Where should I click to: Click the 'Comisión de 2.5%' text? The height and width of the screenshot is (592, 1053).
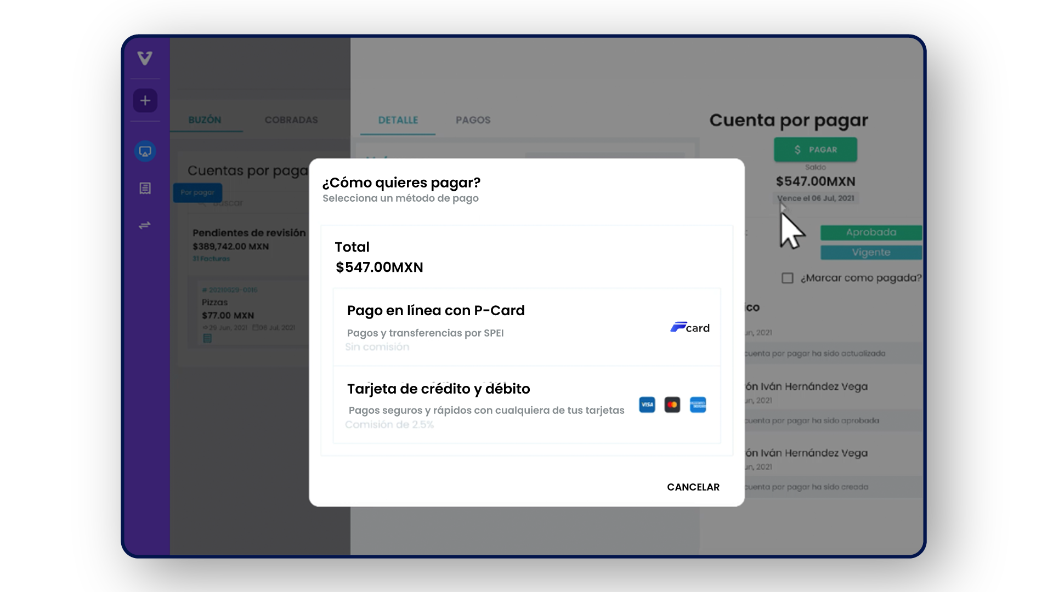[389, 425]
